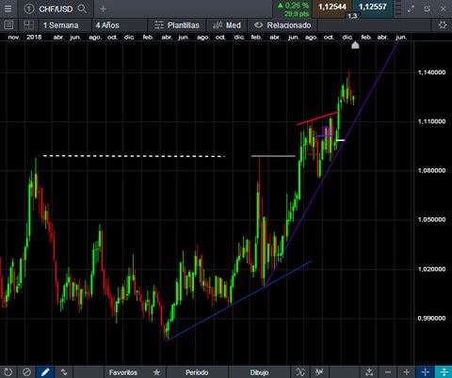Open the hamburger menu icon
Viewport: 452px width, 378px height.
coord(8,8)
